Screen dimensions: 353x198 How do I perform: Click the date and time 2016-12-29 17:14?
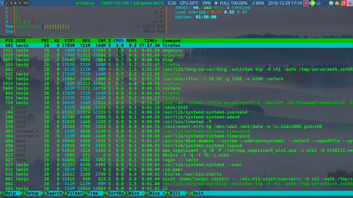pyautogui.click(x=285, y=3)
